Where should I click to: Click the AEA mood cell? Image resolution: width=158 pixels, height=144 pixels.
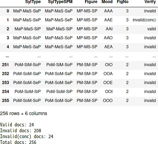(x=109, y=47)
